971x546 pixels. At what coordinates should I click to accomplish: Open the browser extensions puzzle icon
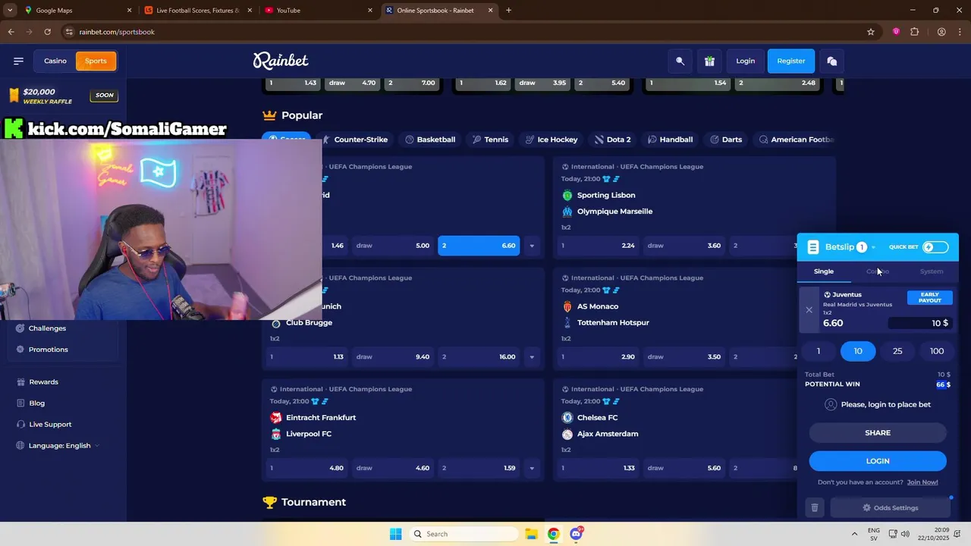(914, 32)
